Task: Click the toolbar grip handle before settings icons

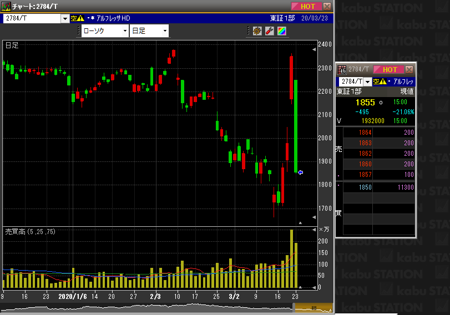Action: 249,31
